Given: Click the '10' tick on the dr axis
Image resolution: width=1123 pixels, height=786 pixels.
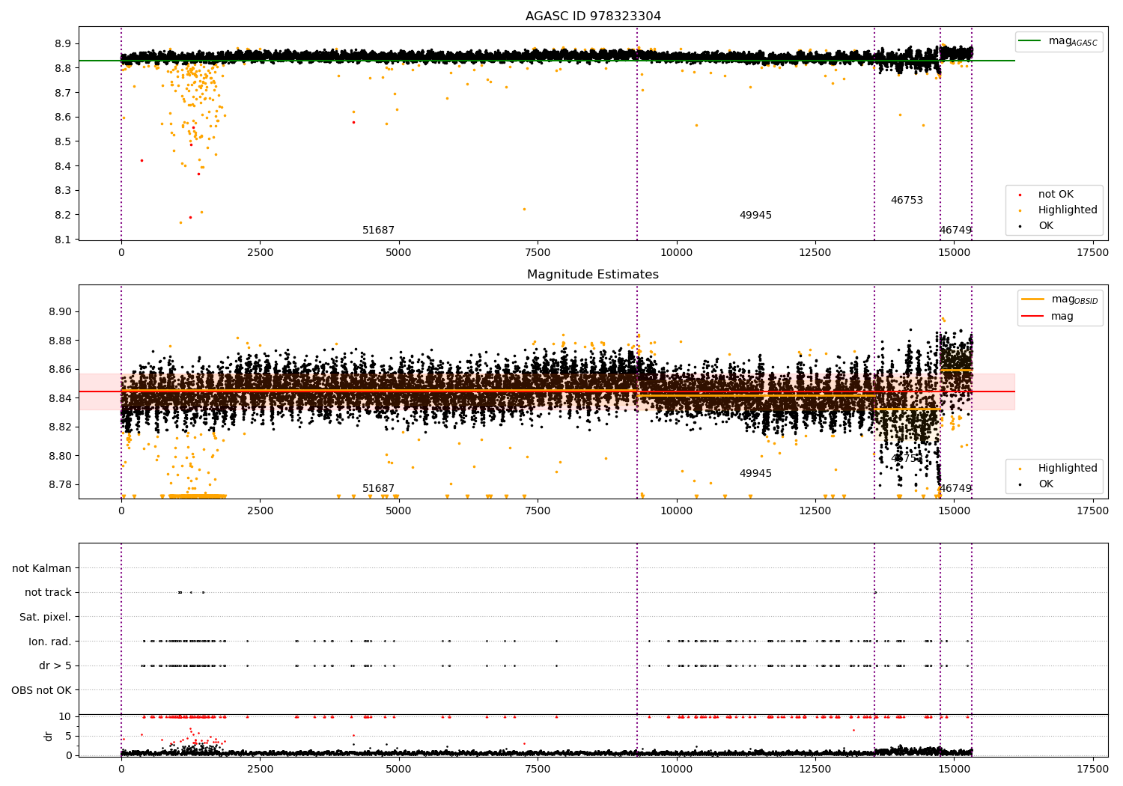Looking at the screenshot, I should click(66, 717).
